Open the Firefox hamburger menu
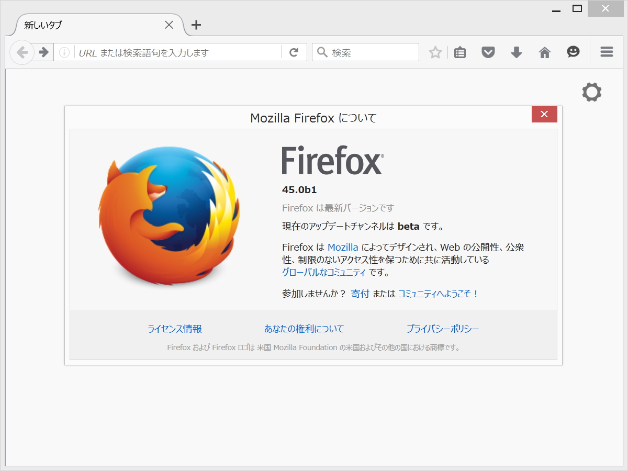 click(606, 52)
